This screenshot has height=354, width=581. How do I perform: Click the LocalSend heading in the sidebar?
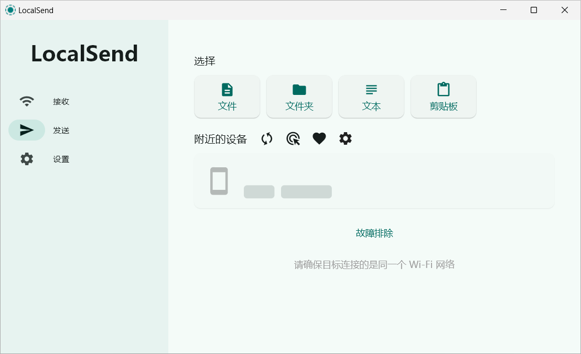pyautogui.click(x=84, y=53)
